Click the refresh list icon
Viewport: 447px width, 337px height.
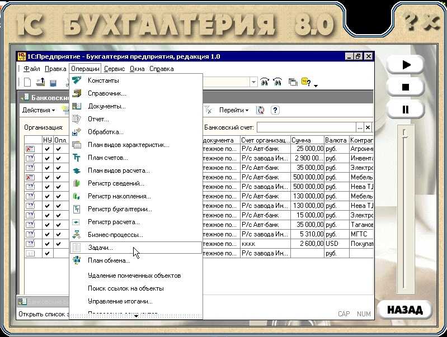(x=260, y=110)
